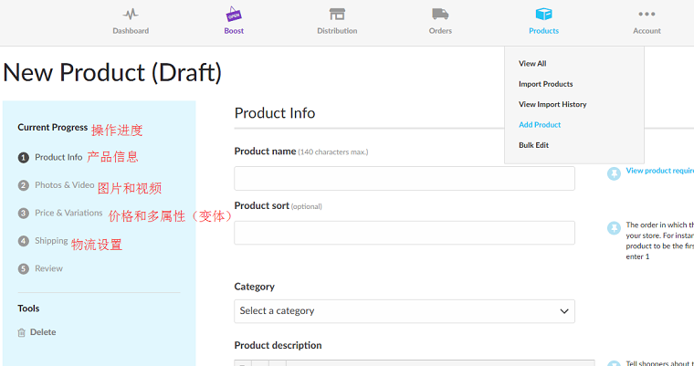This screenshot has height=366, width=694.
Task: Select Bulk Edit in the menu
Action: [534, 145]
